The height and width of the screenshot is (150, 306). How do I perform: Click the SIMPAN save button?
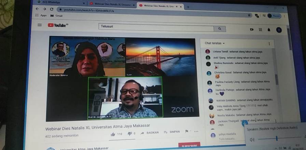coord(172,132)
